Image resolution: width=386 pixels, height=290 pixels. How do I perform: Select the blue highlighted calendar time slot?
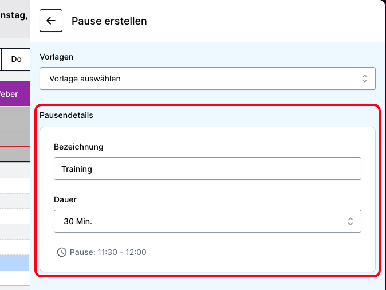pyautogui.click(x=14, y=262)
